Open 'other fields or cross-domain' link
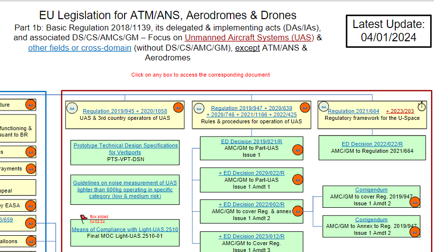 coord(80,48)
